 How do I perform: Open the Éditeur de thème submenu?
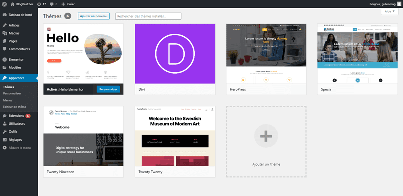pos(15,107)
